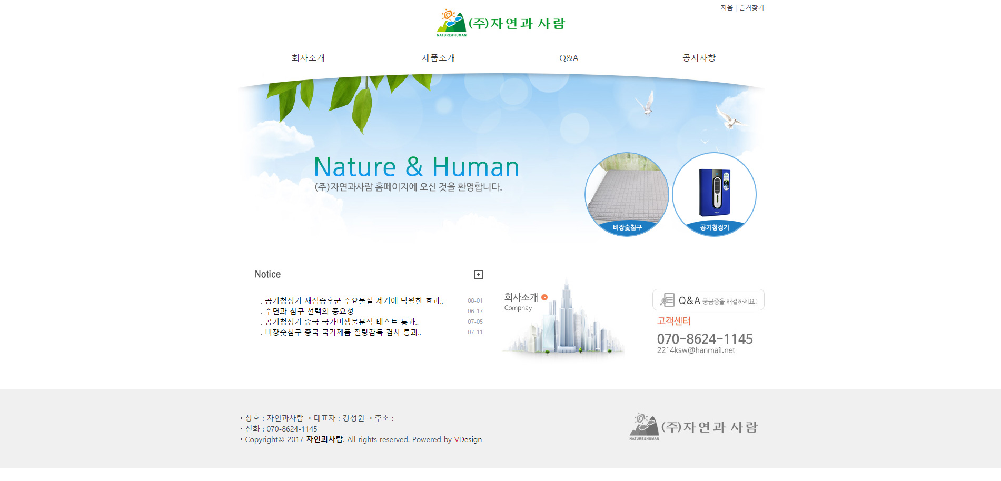1001x481 pixels.
Task: Open the 제품소개 menu
Action: click(439, 58)
